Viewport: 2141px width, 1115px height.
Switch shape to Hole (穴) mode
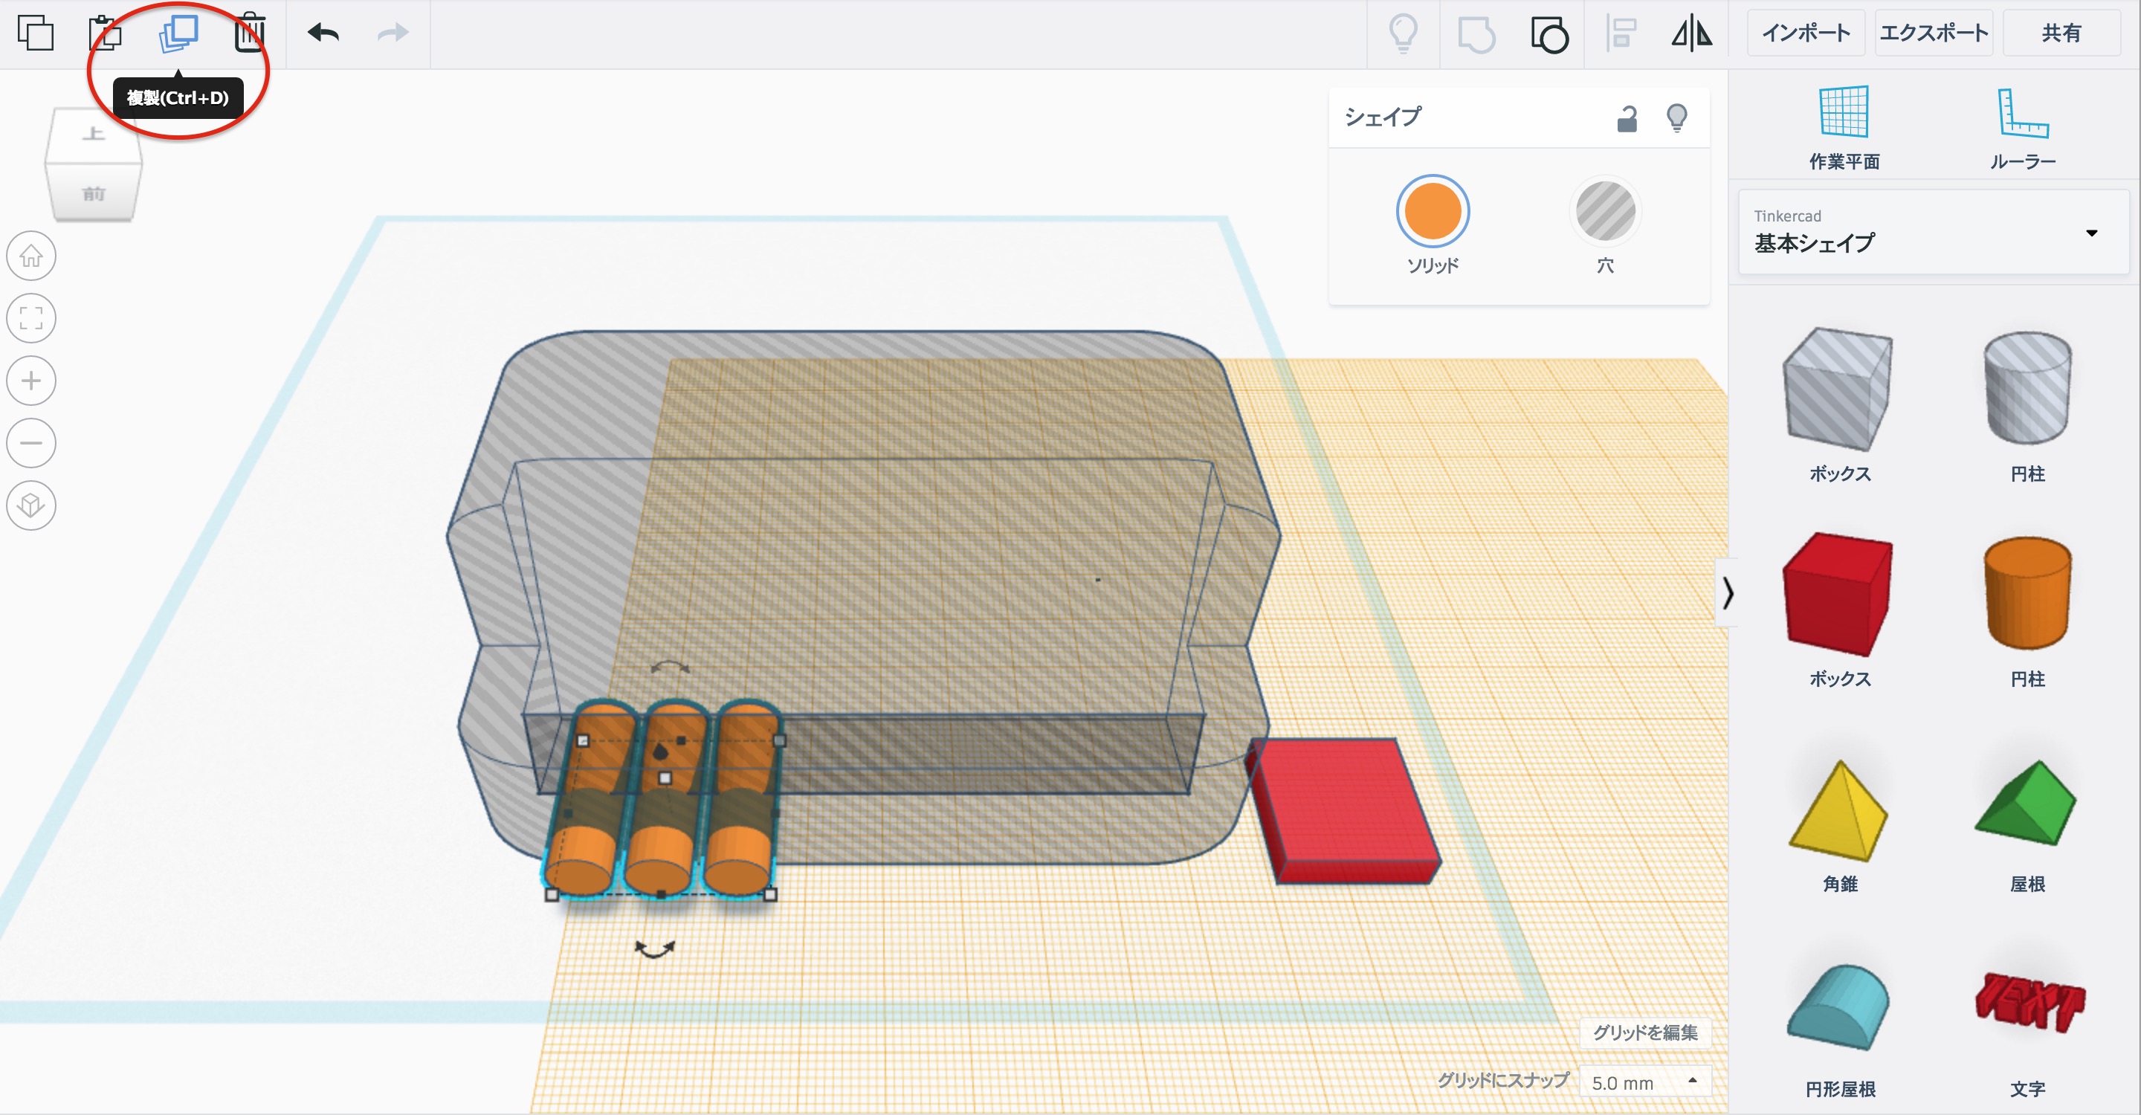(1605, 212)
